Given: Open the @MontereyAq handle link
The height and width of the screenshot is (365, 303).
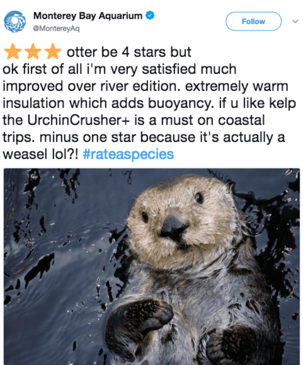Looking at the screenshot, I should (56, 28).
